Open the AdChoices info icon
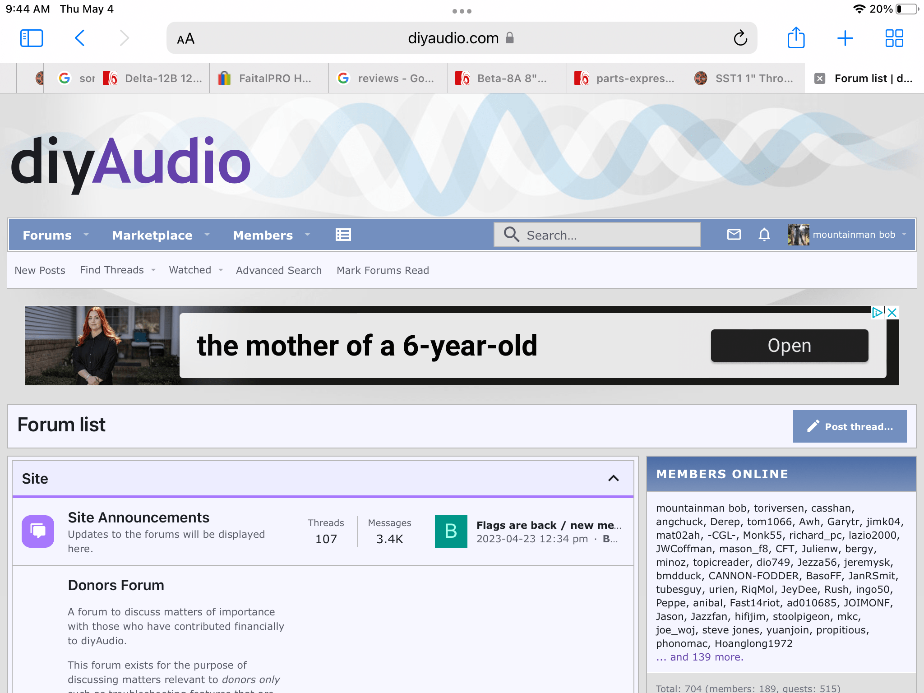 point(877,312)
